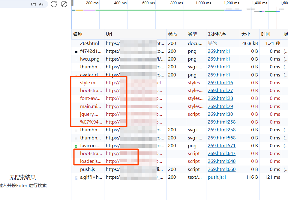288x200 pixels.
Task: Click the lwcu.png file icon
Action: click(x=76, y=59)
